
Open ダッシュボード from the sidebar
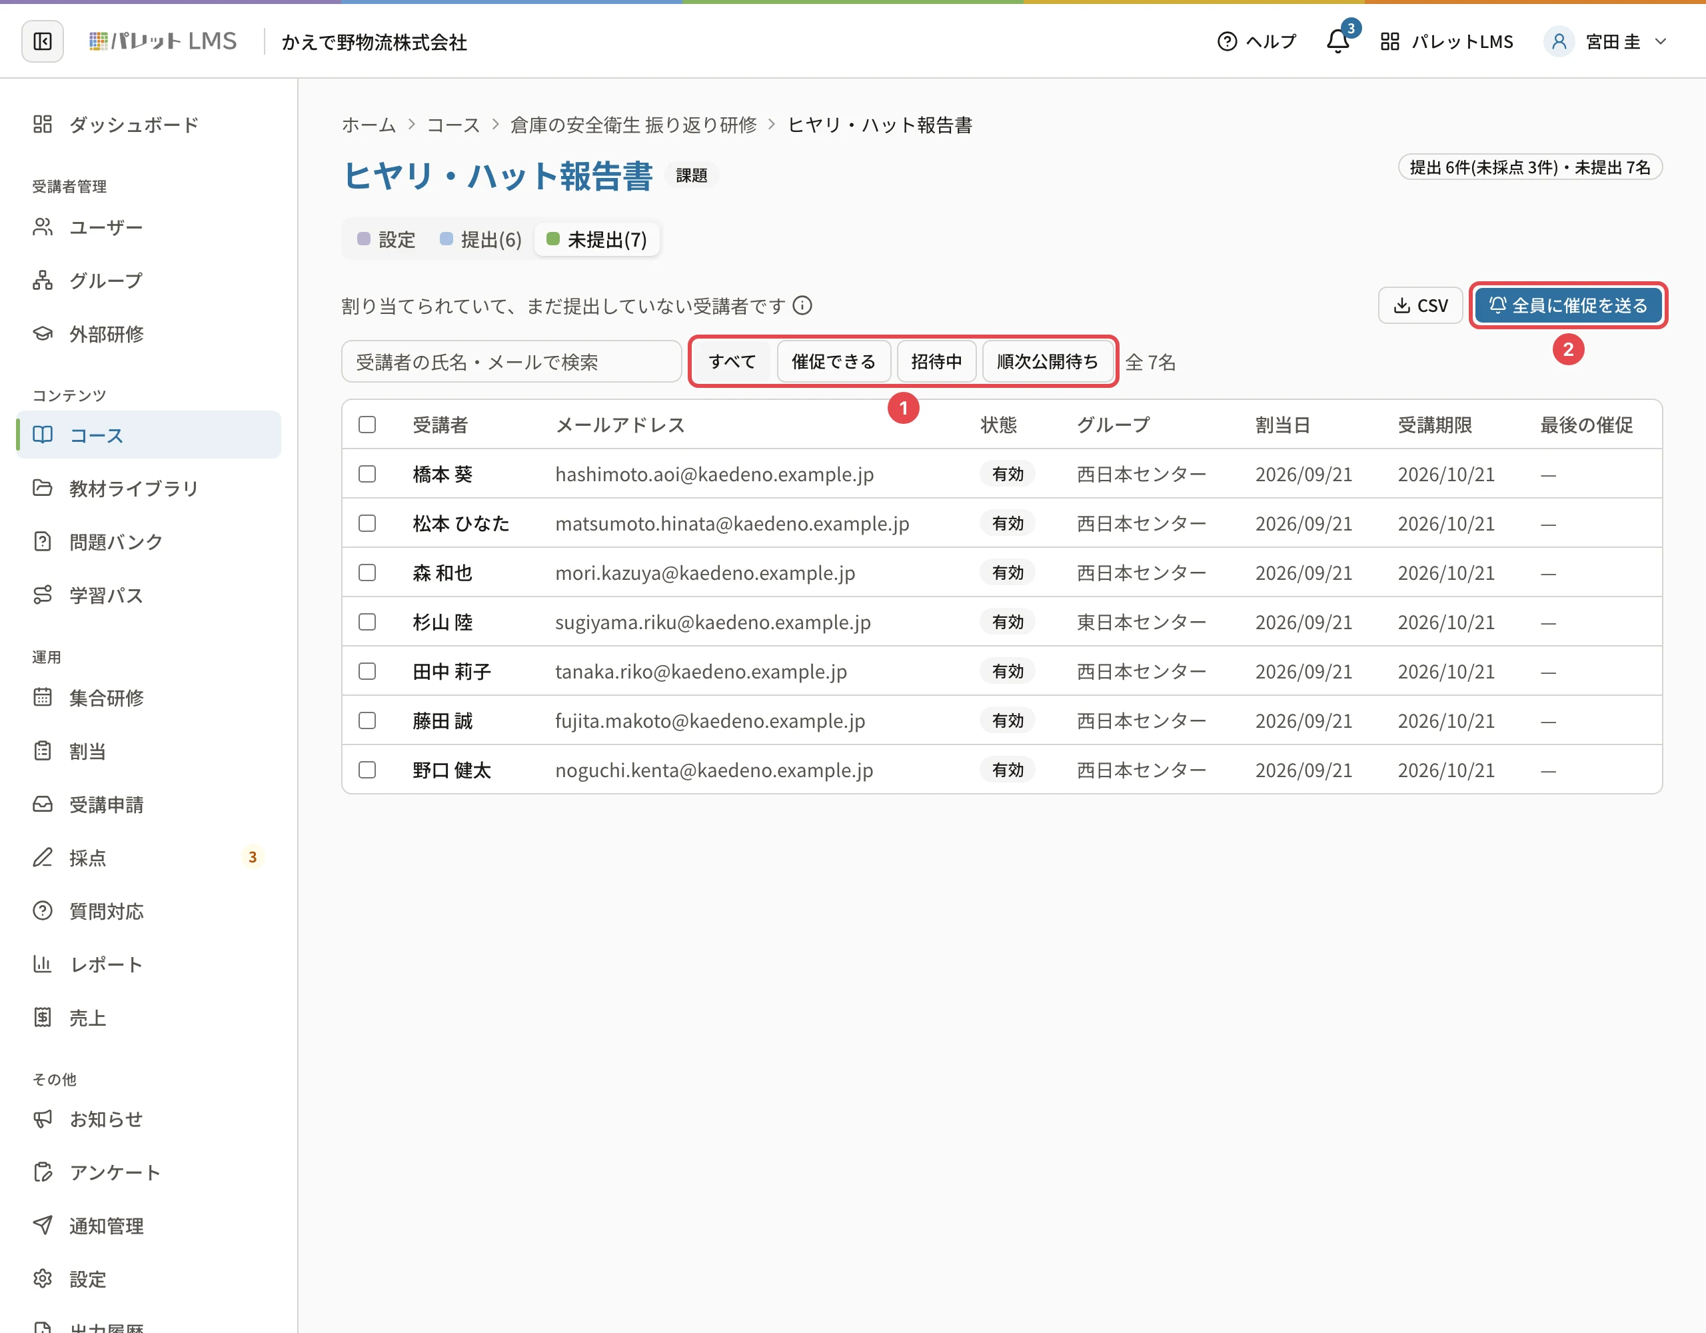(x=149, y=124)
